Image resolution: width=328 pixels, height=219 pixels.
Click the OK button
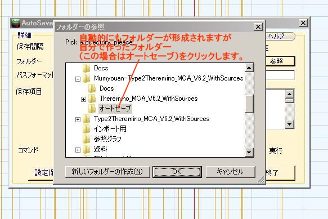tap(177, 172)
